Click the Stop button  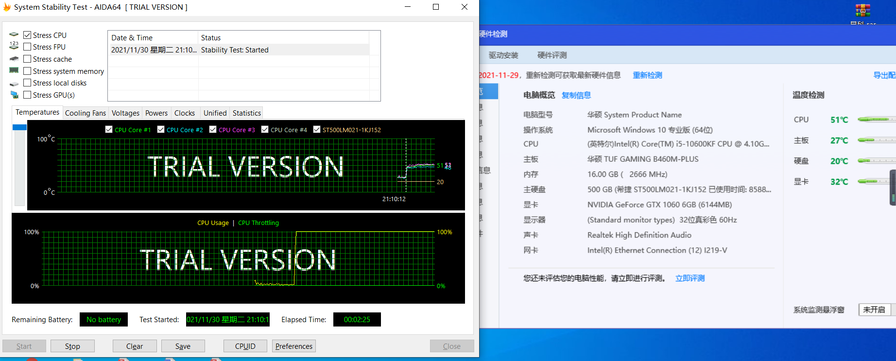[x=72, y=346]
